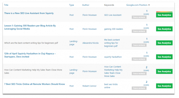Open '12th of April Squirrly Hackathon' post
The width and height of the screenshot is (179, 98).
click(x=30, y=55)
